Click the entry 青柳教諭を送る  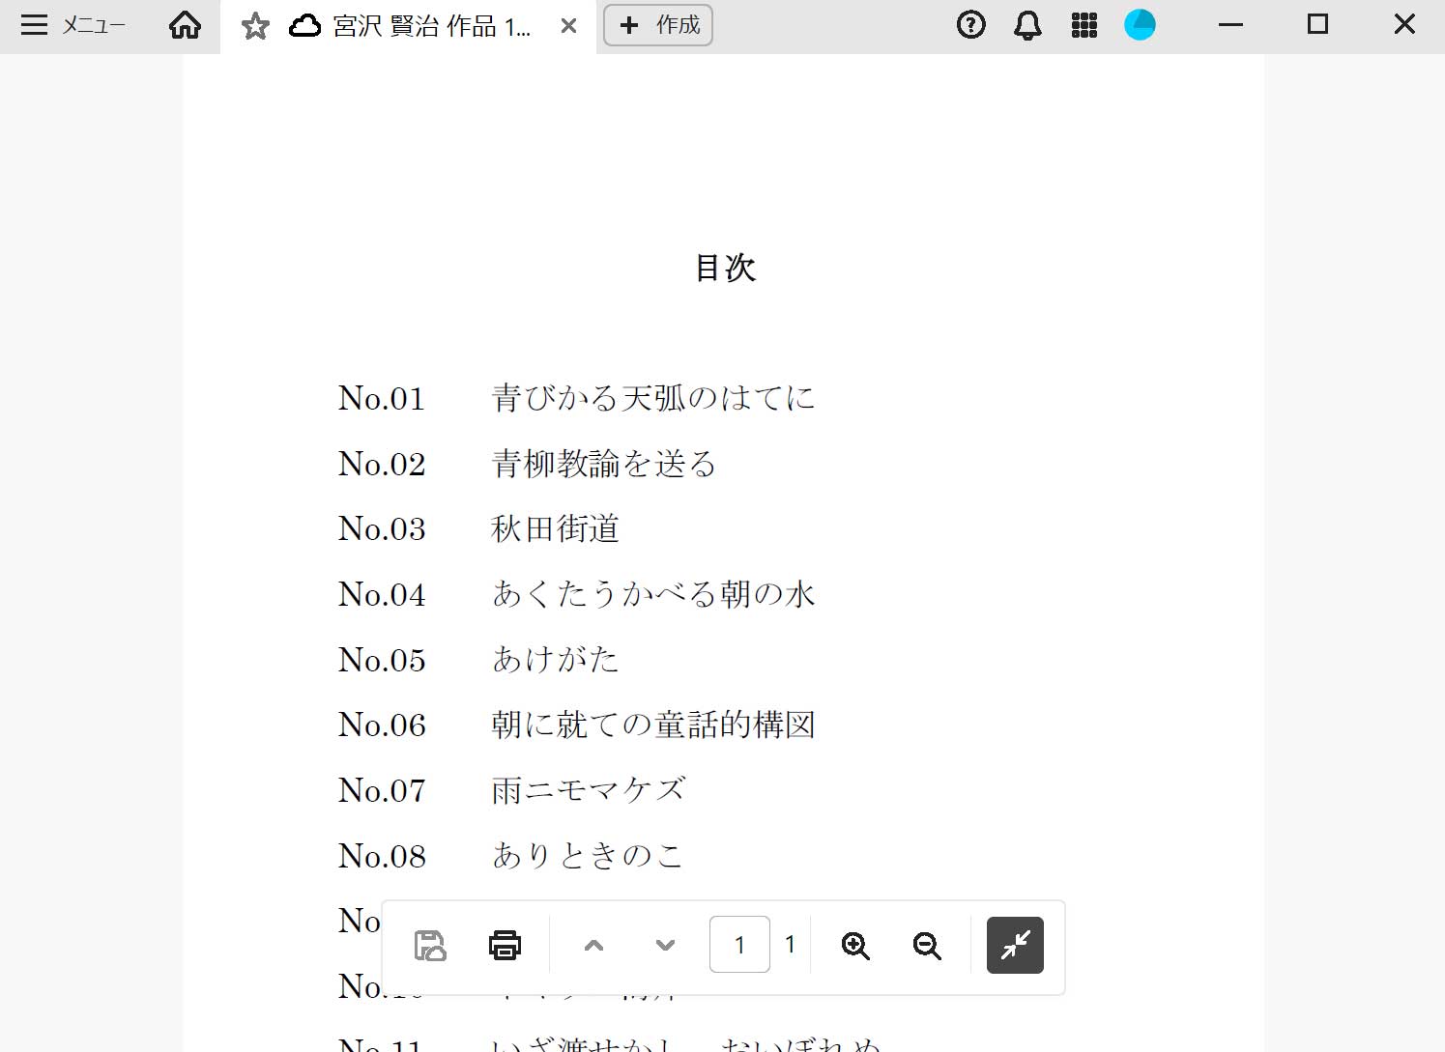(604, 464)
